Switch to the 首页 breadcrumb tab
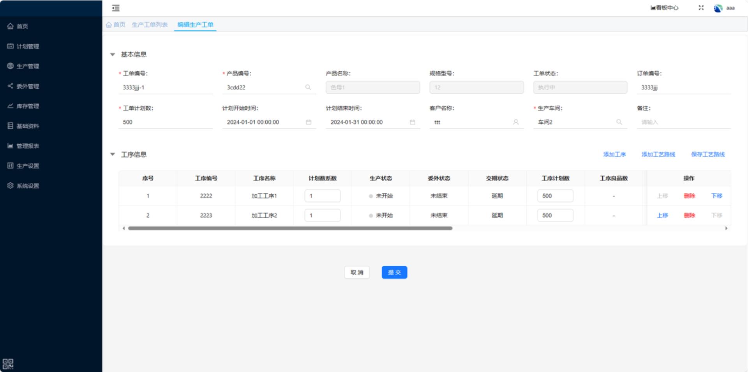Image resolution: width=748 pixels, height=372 pixels. point(116,25)
